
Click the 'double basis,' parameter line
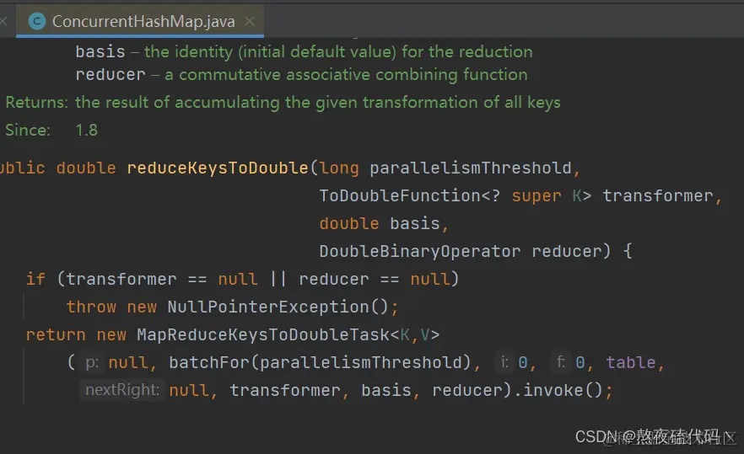pyautogui.click(x=384, y=223)
